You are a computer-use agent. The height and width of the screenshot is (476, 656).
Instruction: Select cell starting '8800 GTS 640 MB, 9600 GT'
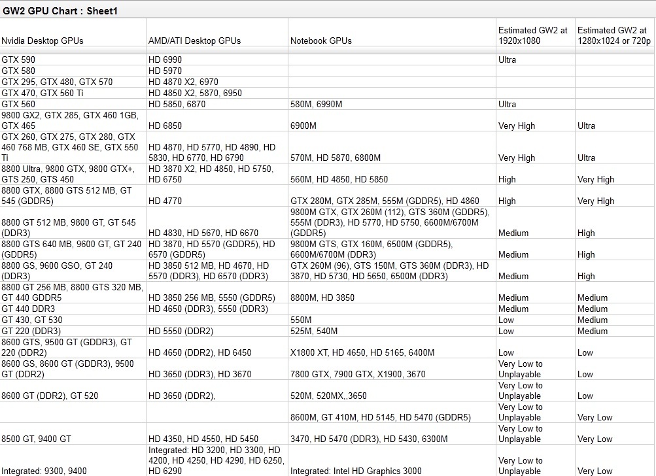71,249
